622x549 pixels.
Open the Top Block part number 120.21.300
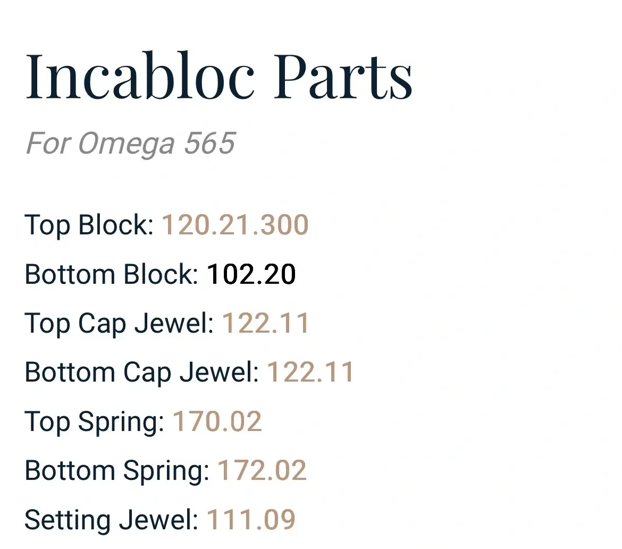click(x=235, y=225)
